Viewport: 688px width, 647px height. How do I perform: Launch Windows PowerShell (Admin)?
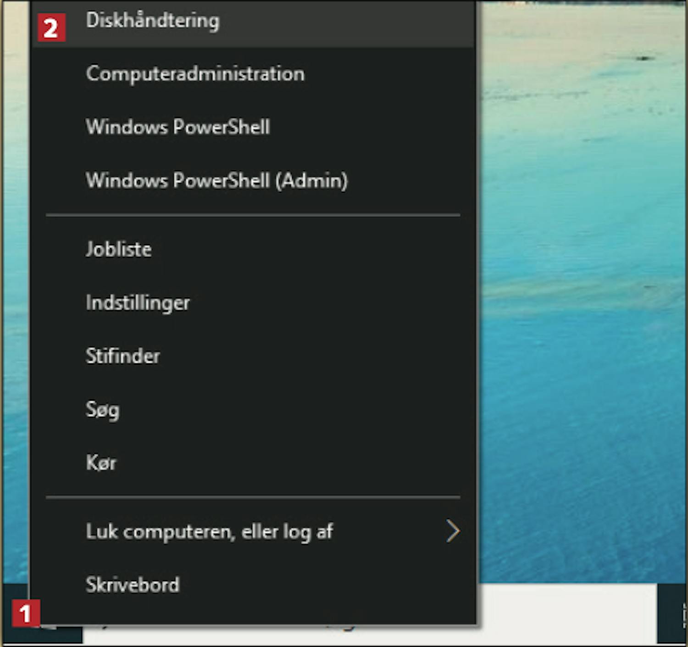click(253, 180)
